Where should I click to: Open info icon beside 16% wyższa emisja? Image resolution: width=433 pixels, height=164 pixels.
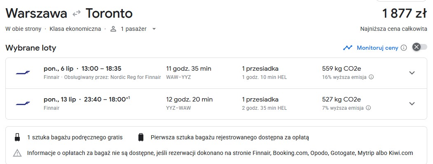click(372, 77)
